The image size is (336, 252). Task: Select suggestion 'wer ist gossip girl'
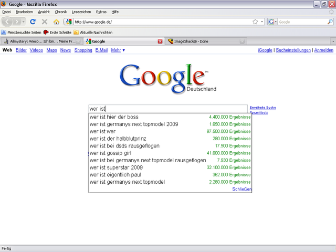(x=170, y=153)
